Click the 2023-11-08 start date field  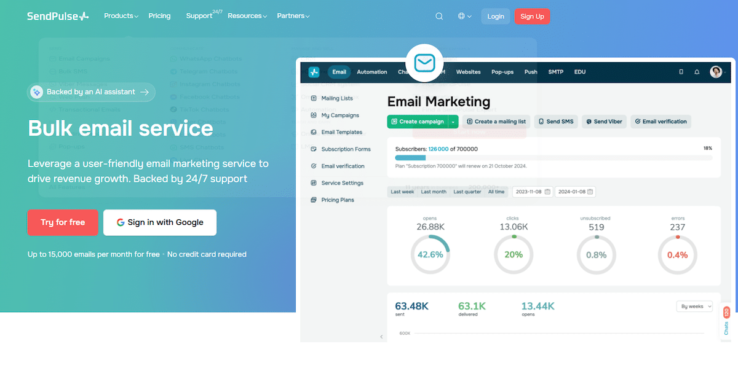tap(533, 192)
